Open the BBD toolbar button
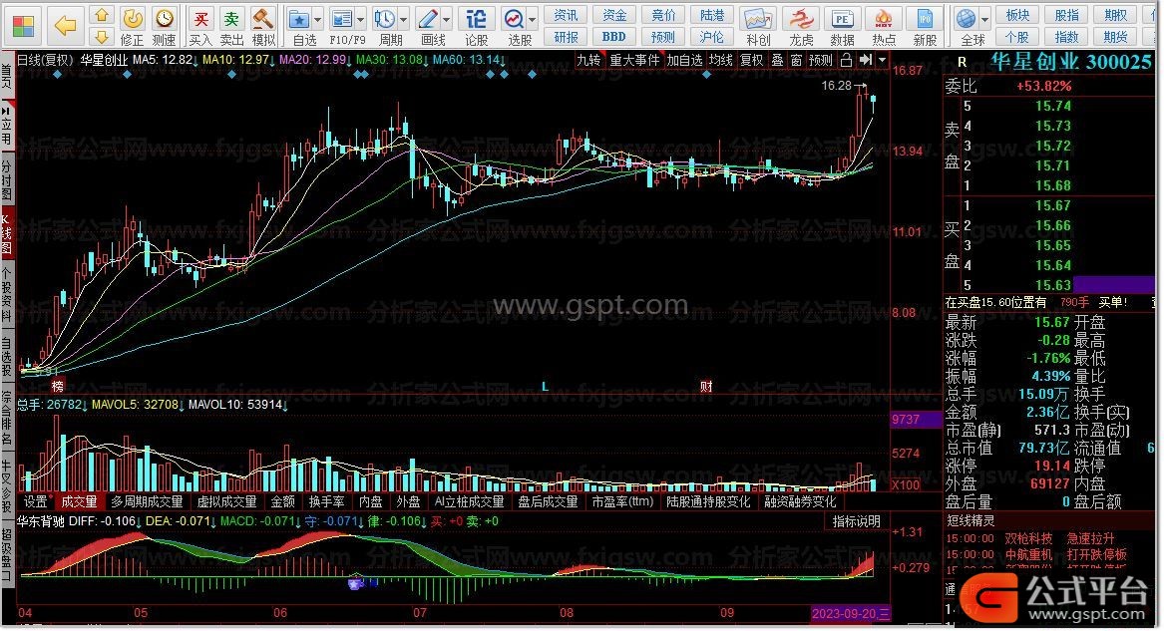Viewport: 1164px width, 631px height. 614,36
